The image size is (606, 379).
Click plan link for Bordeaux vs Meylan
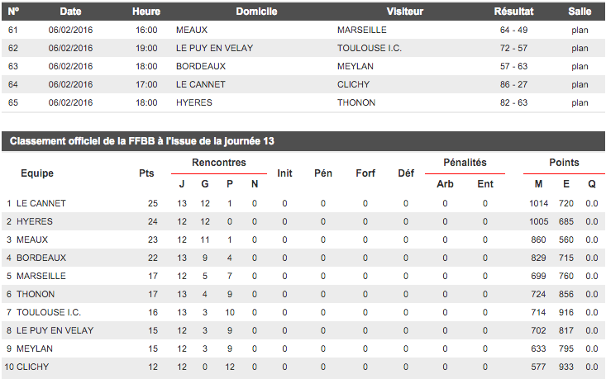pyautogui.click(x=580, y=66)
